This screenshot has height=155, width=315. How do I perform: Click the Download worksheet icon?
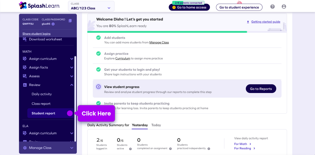pos(25,39)
